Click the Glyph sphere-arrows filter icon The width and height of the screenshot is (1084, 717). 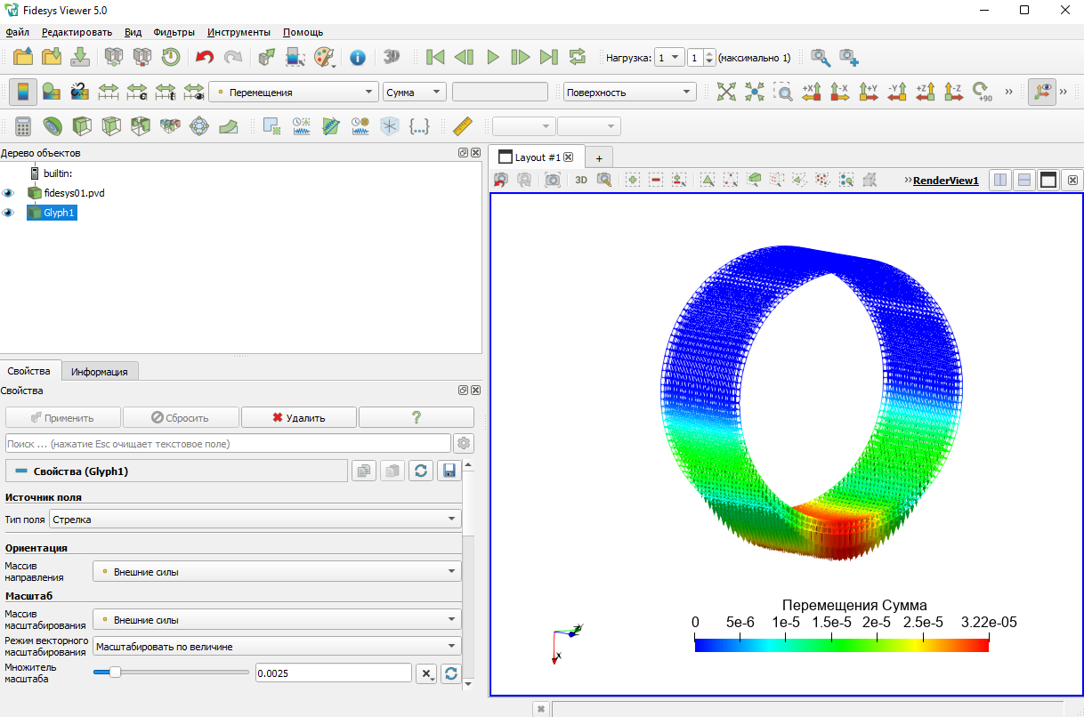[x=199, y=126]
